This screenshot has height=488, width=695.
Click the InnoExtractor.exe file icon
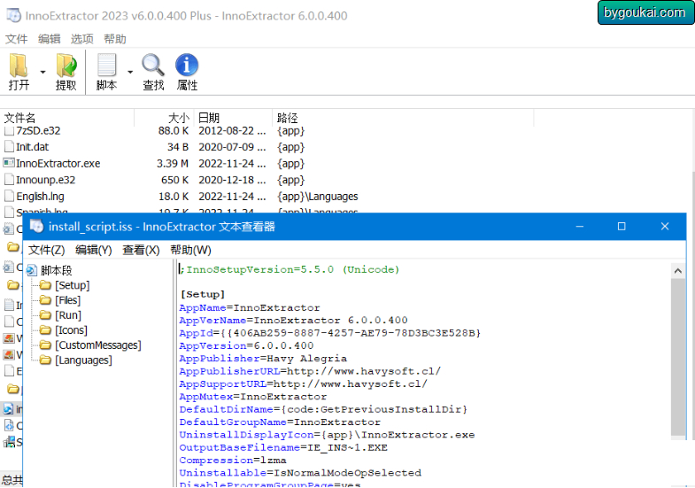tap(9, 163)
